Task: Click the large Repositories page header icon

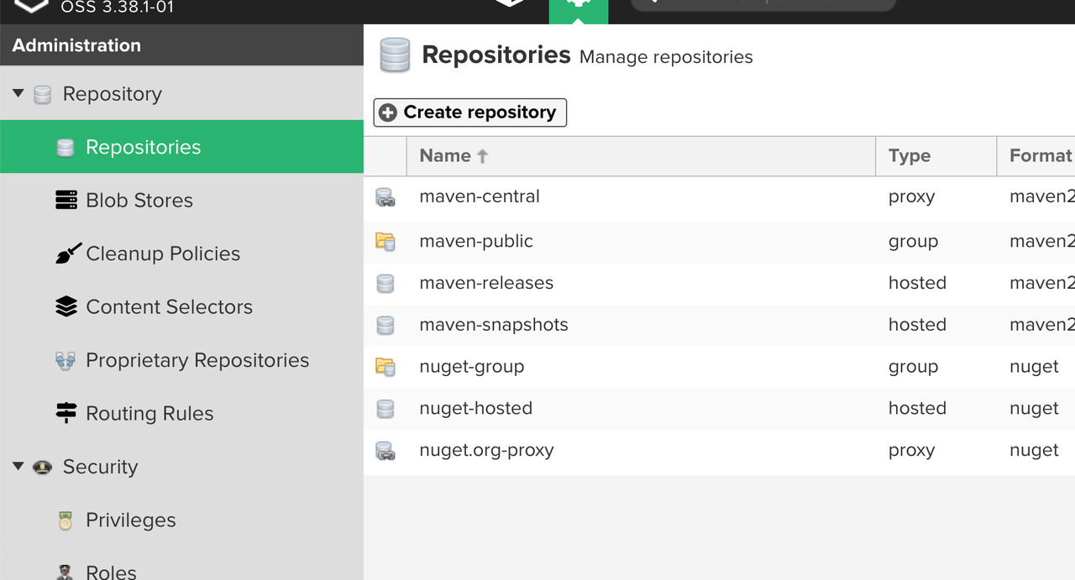Action: [x=395, y=55]
